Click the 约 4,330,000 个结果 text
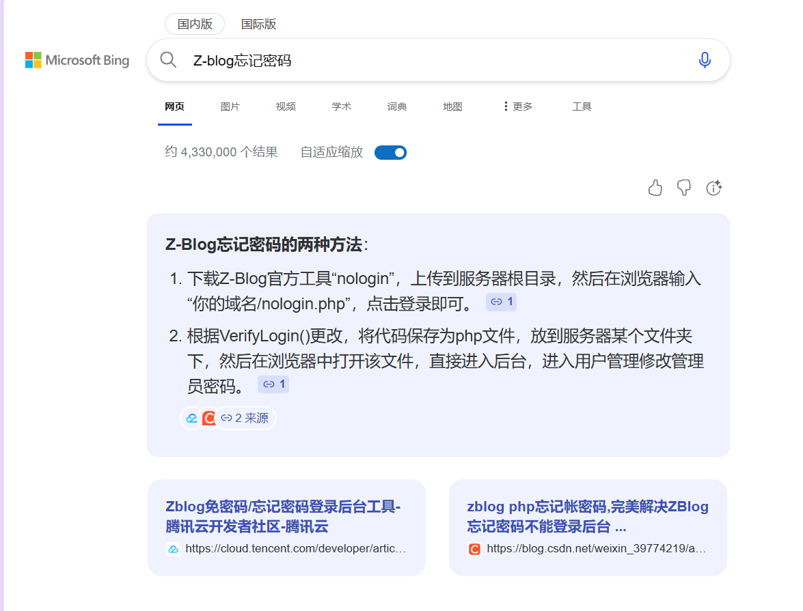 (221, 152)
